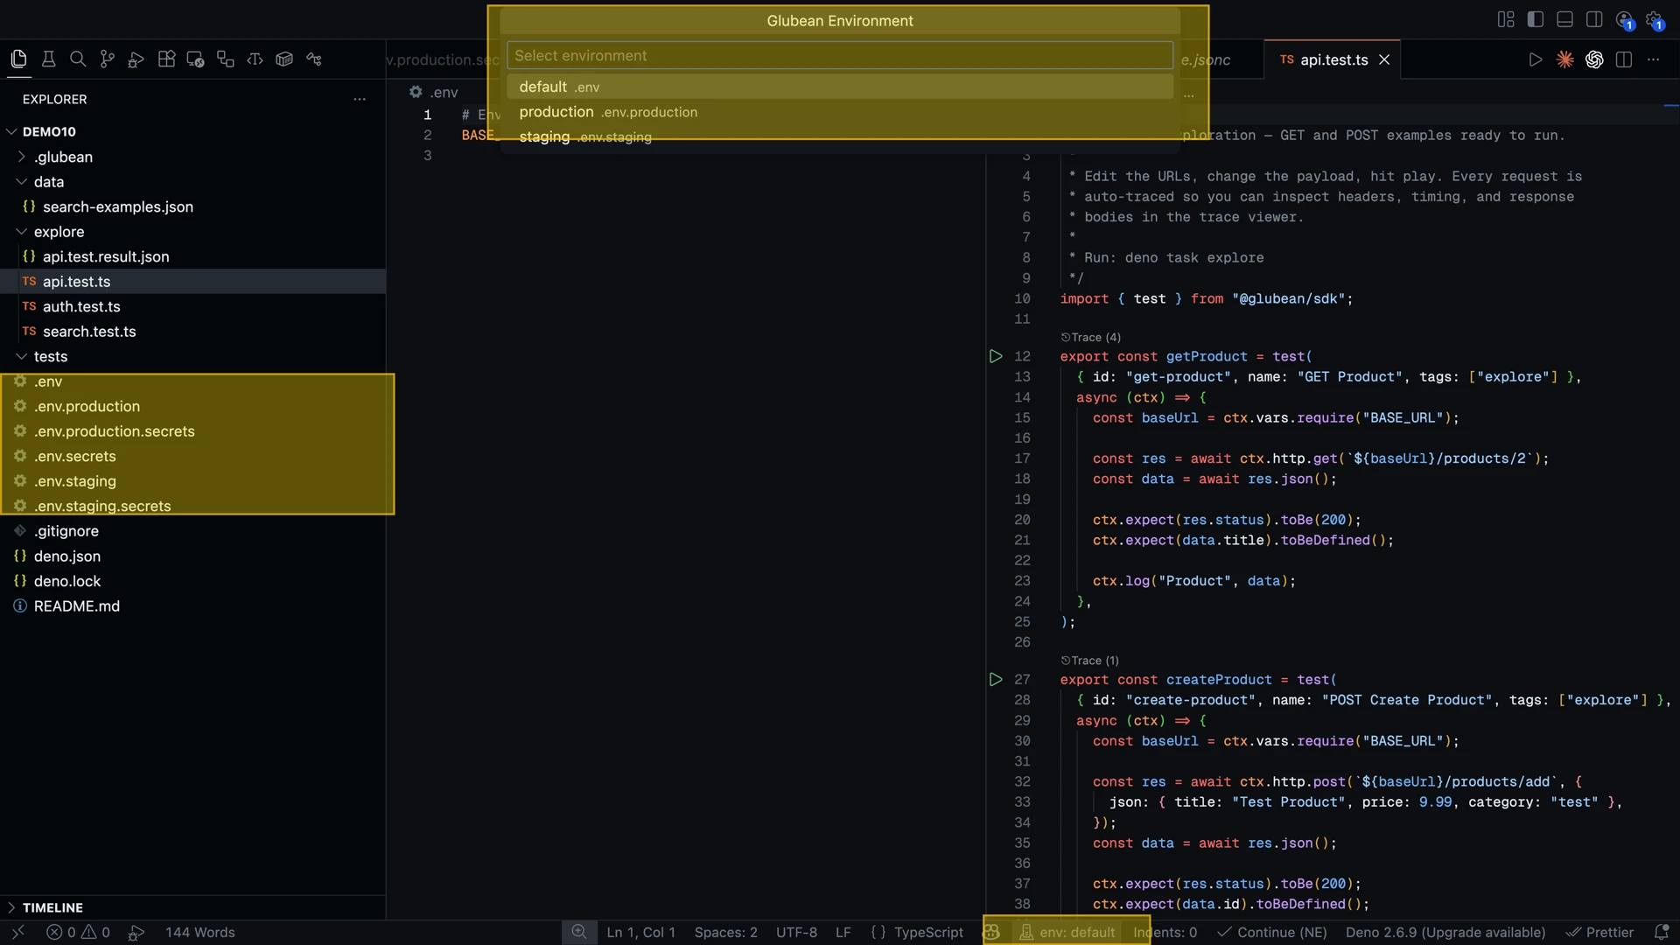
Task: Toggle the panel visibility
Action: click(1565, 18)
